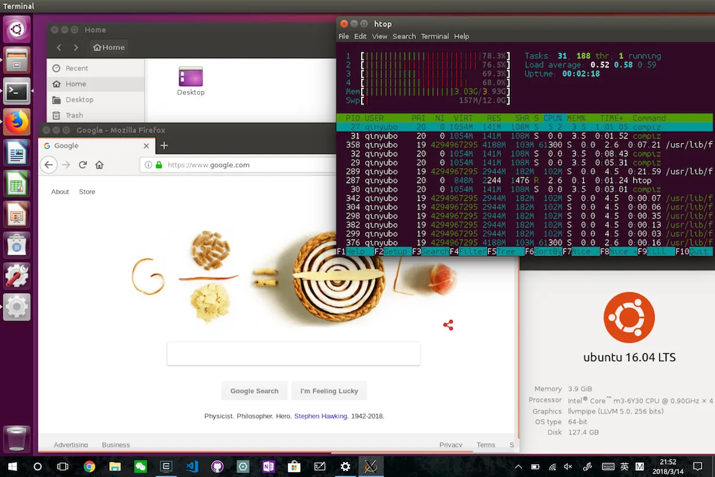Image resolution: width=715 pixels, height=477 pixels.
Task: Click I'm Feeling Lucky button
Action: [x=329, y=391]
